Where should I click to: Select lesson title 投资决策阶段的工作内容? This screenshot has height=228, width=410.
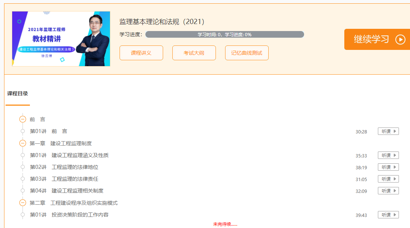point(80,215)
